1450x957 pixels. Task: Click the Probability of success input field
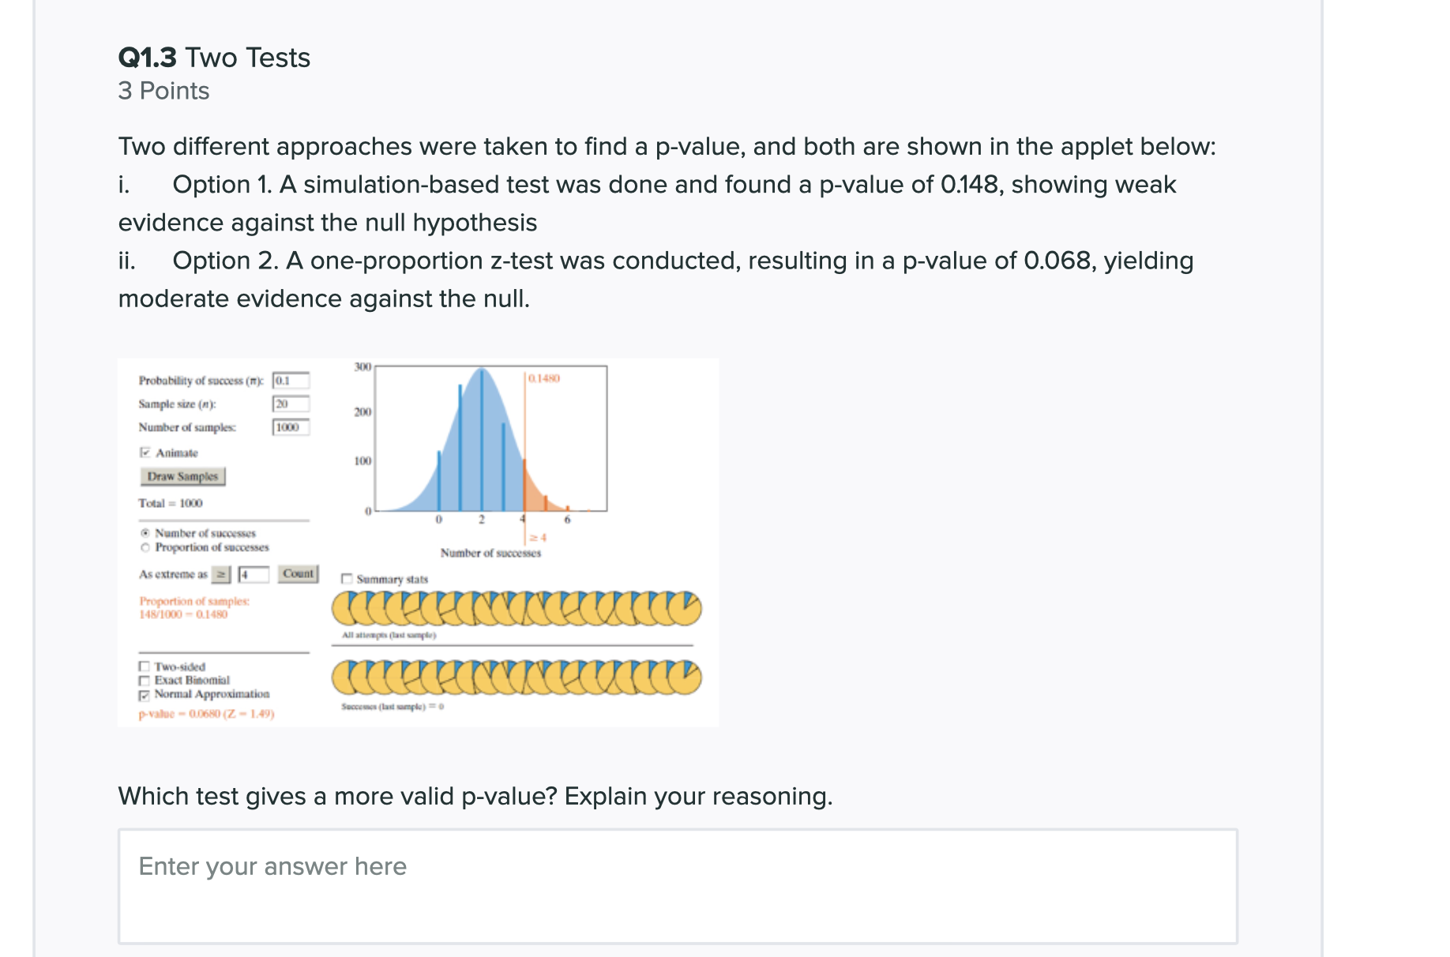pyautogui.click(x=292, y=381)
